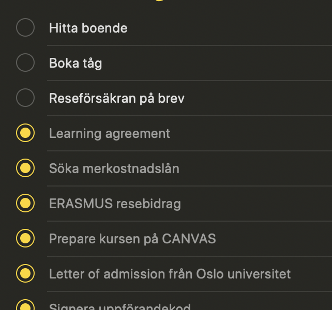Unmark ERASMUS resebidrag as done
This screenshot has height=310, width=332.
coord(25,203)
